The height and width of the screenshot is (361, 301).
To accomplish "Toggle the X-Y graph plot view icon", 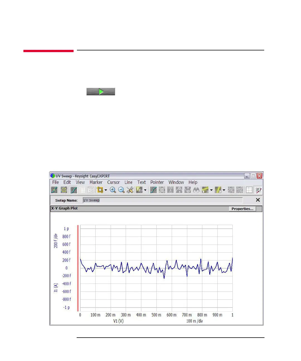I will click(x=74, y=190).
